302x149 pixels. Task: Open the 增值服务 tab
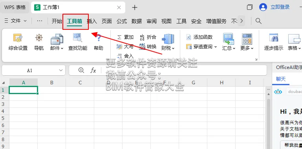[x=216, y=21]
